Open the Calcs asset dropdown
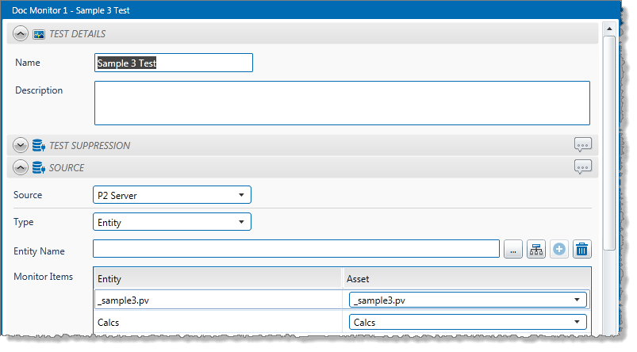637x352 pixels. 467,322
